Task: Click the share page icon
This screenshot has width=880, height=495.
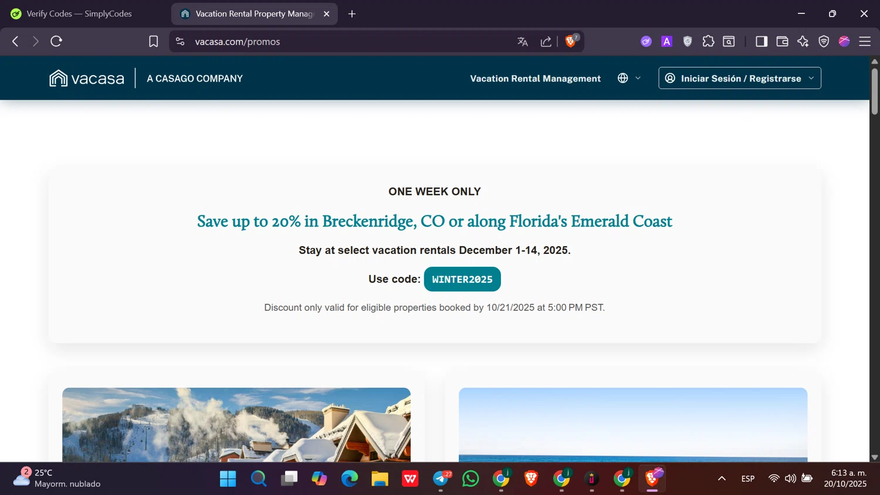Action: [546, 42]
